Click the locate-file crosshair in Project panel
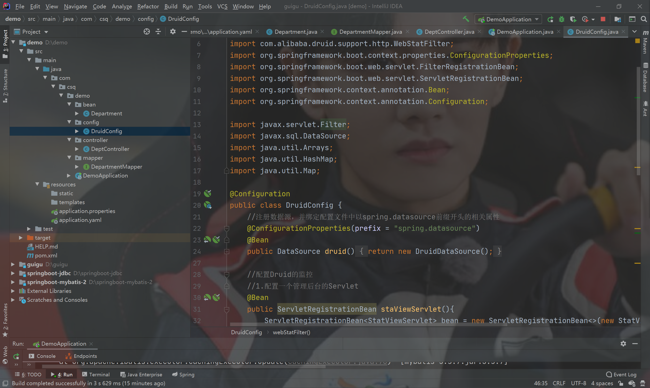This screenshot has height=388, width=650. (147, 32)
